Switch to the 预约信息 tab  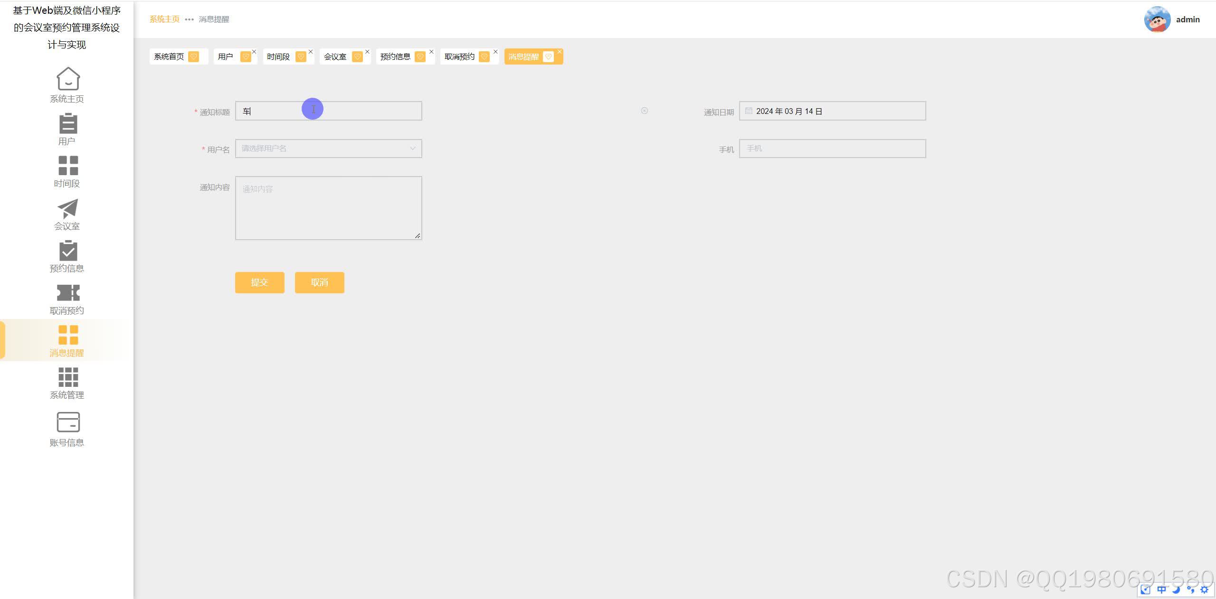point(395,57)
